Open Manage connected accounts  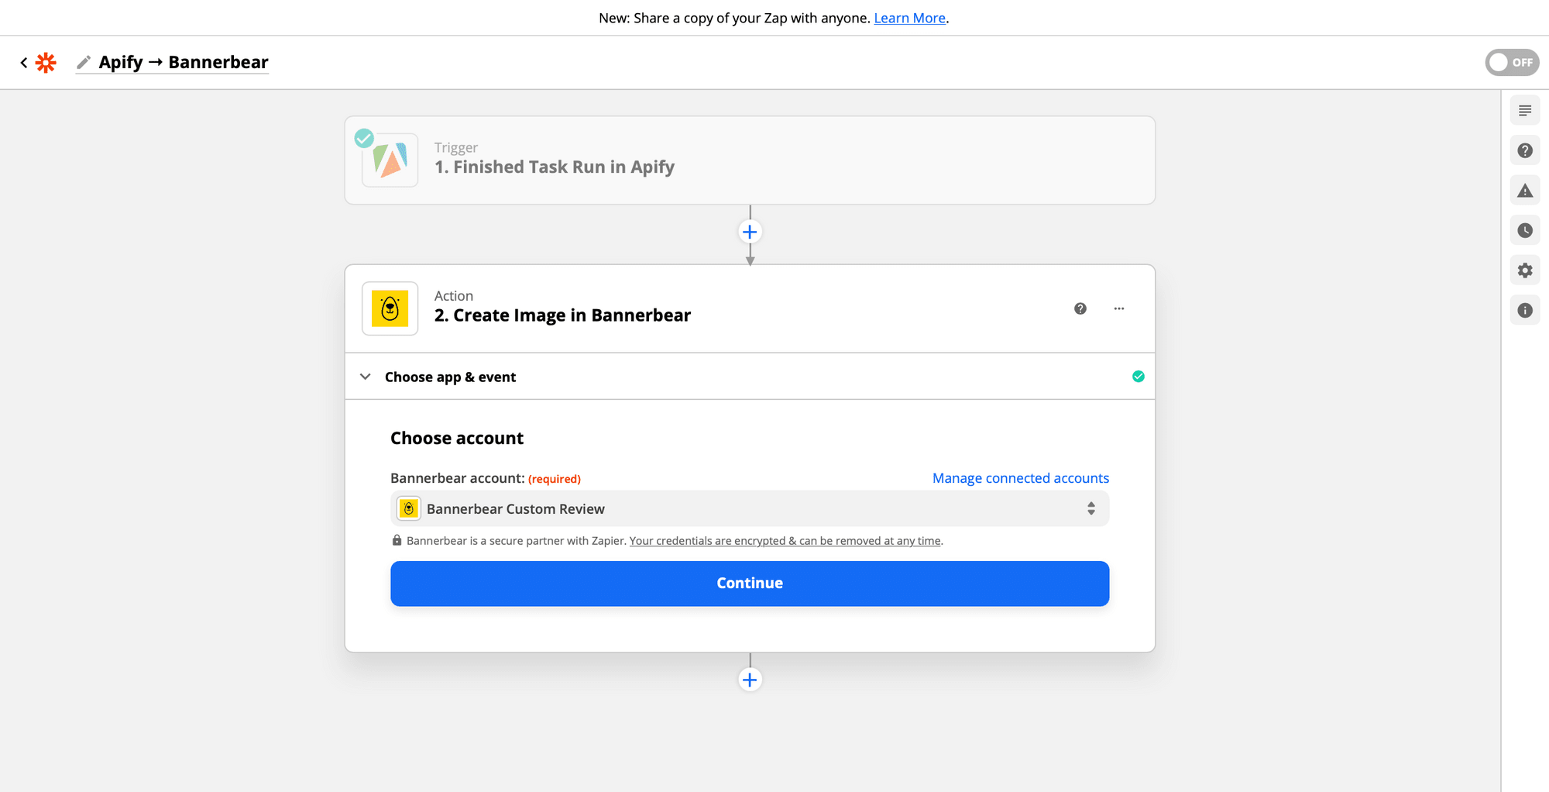[1021, 478]
